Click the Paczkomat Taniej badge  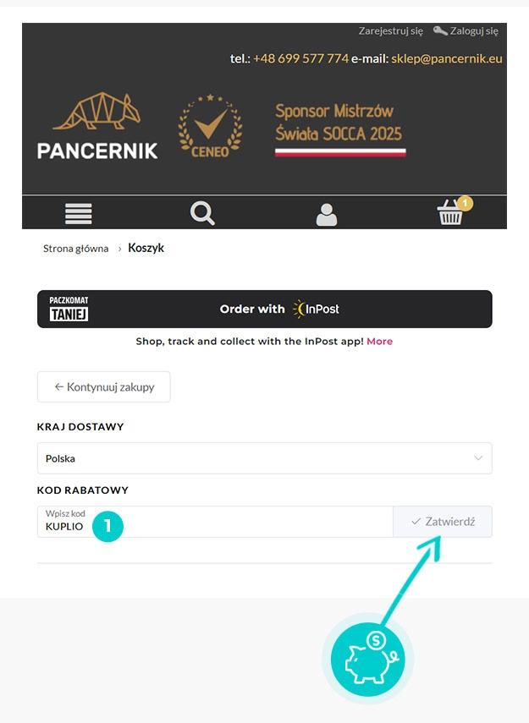coord(69,309)
